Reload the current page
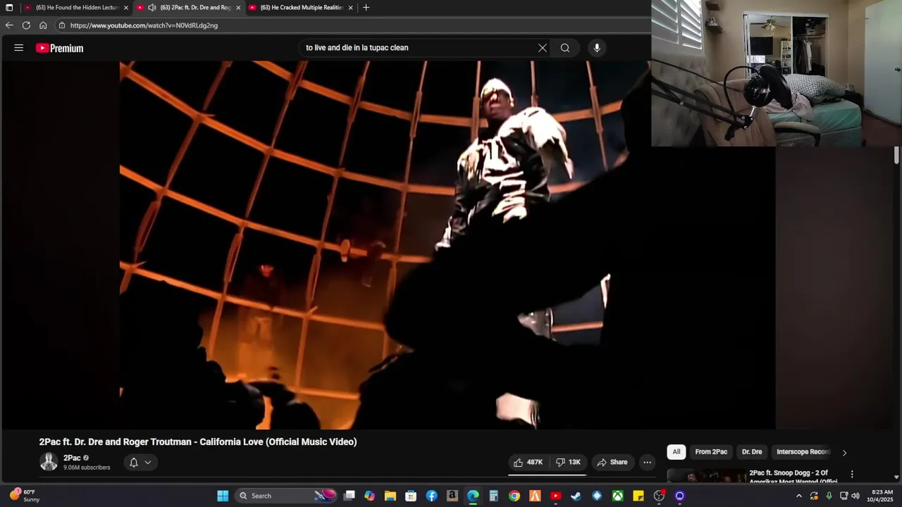Image resolution: width=902 pixels, height=507 pixels. [26, 25]
